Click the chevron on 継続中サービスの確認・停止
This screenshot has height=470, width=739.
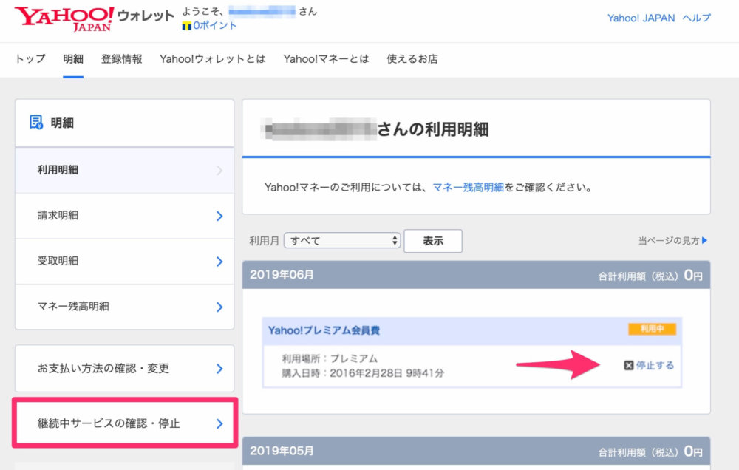[219, 423]
